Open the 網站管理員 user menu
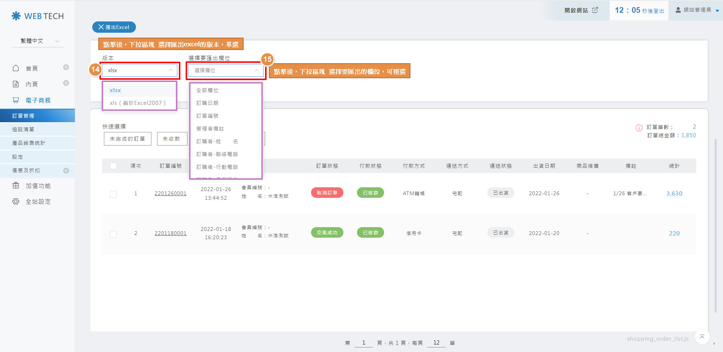This screenshot has width=723, height=352. (697, 10)
